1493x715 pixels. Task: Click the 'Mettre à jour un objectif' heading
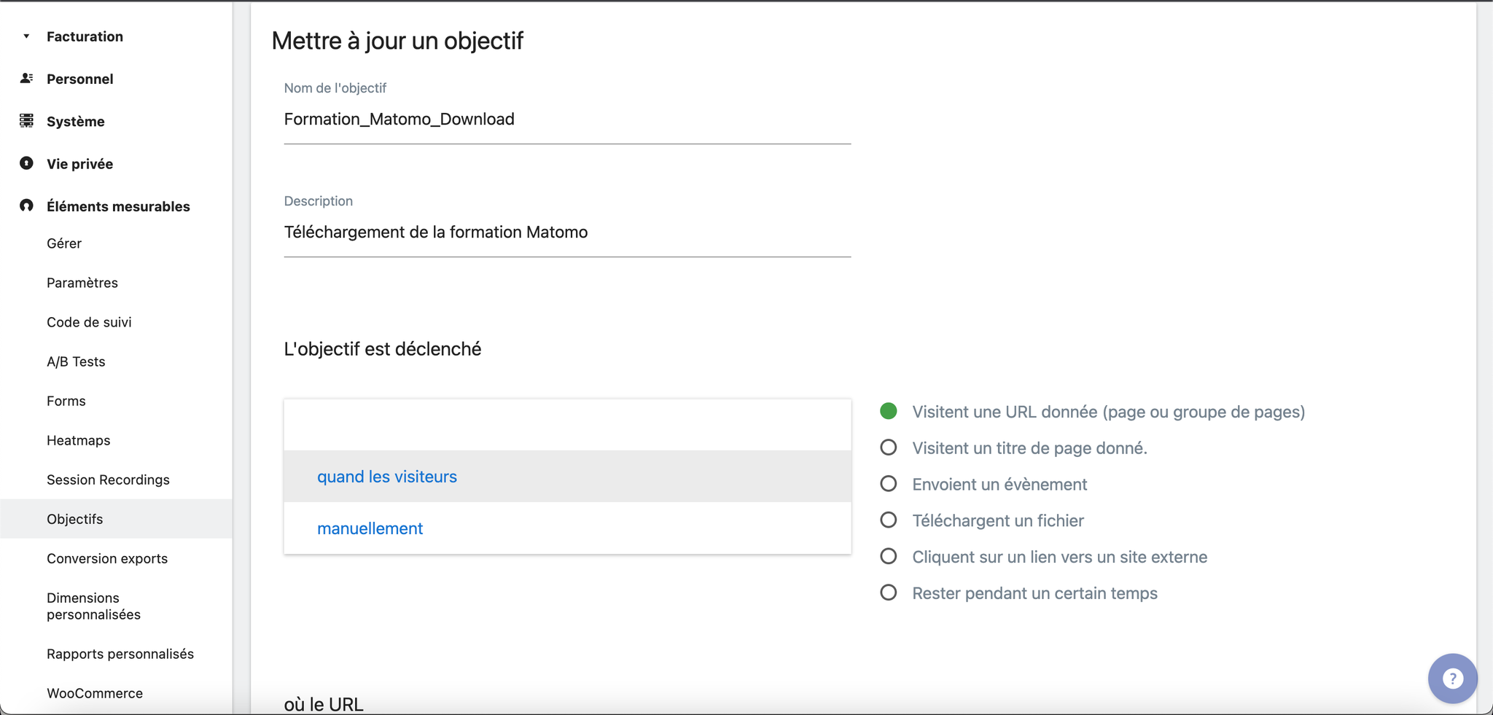pyautogui.click(x=397, y=41)
